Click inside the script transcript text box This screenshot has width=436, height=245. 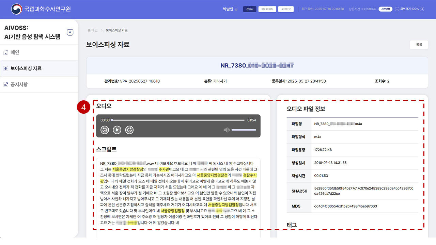tap(178, 197)
